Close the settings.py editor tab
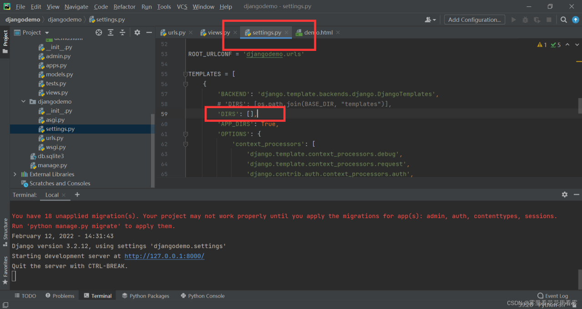Viewport: 582px width, 309px height. click(x=286, y=33)
